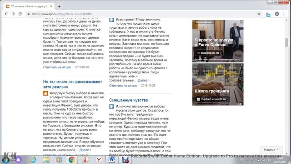The image size is (291, 164).
Task: Go back with the browser back arrow
Action: point(6,14)
